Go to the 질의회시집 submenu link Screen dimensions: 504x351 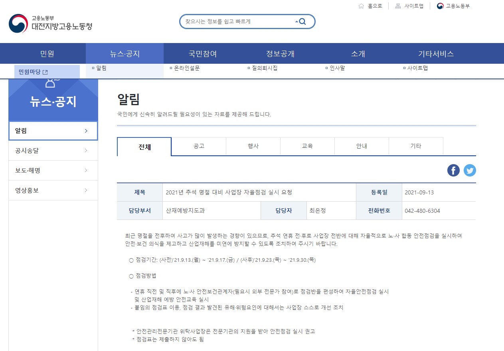coord(264,68)
